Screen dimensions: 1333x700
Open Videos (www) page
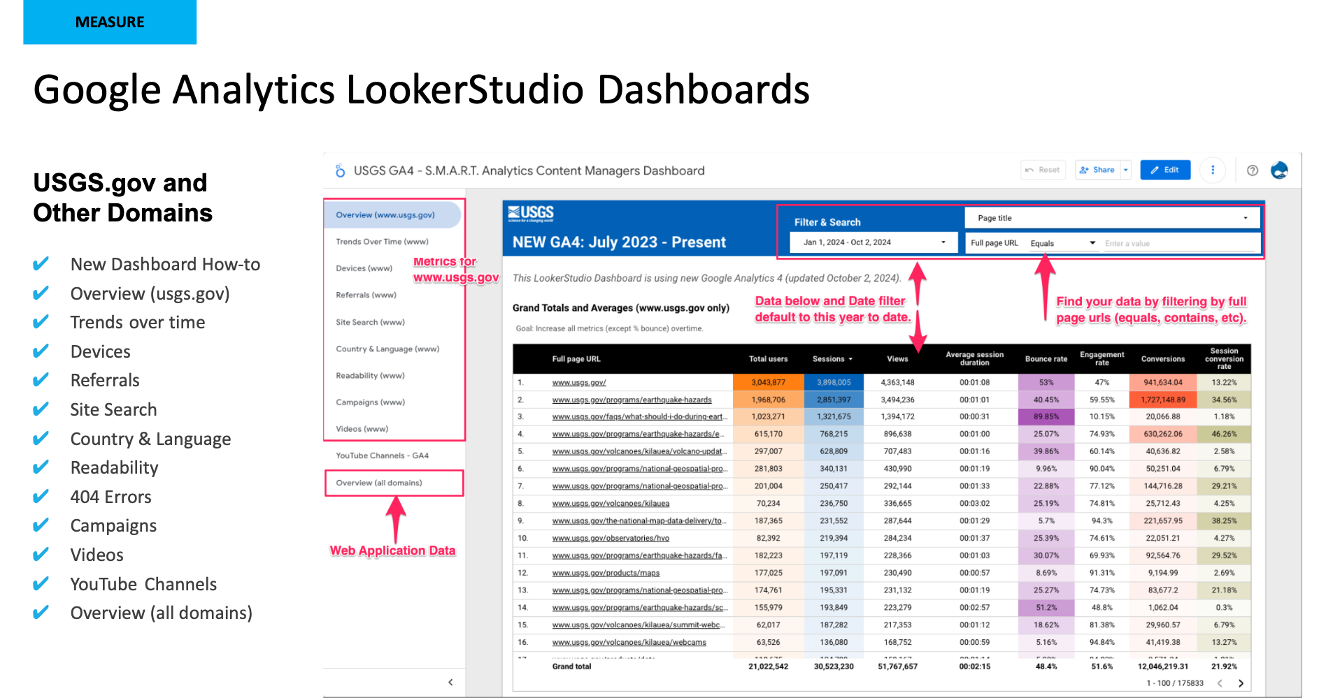coord(362,428)
